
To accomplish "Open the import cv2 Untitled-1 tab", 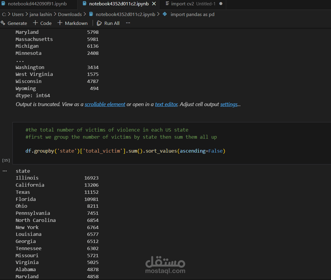I will click(193, 4).
